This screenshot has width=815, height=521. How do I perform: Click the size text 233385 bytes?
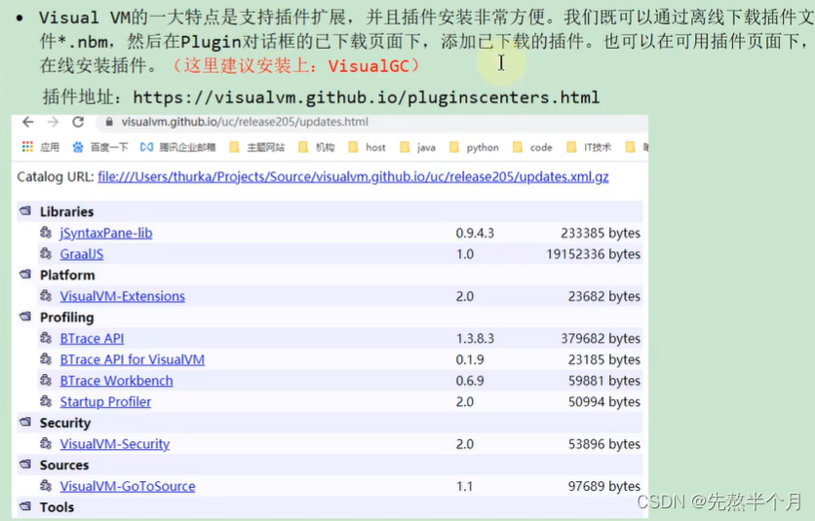[x=601, y=233]
